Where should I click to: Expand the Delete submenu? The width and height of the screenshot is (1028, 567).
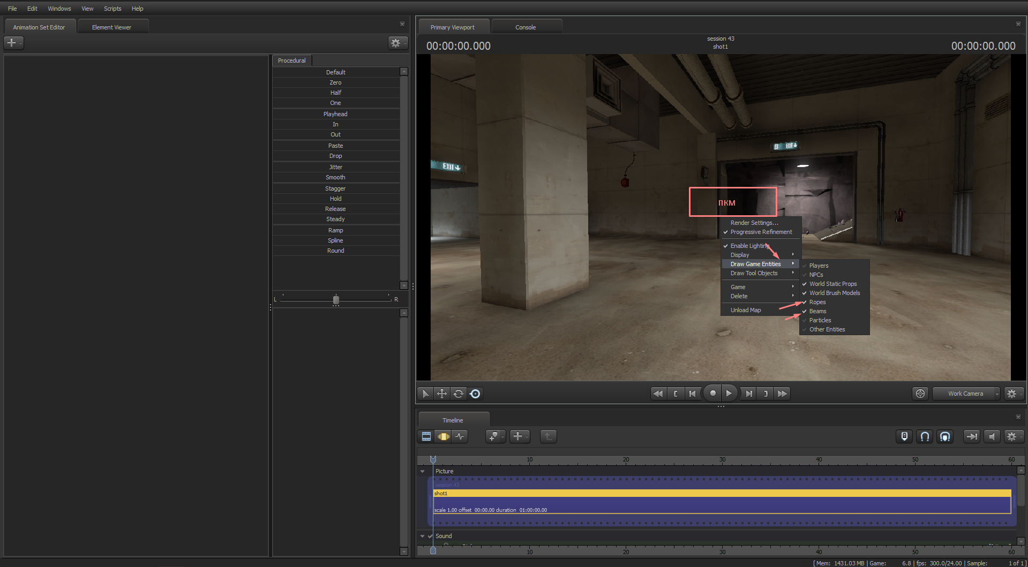tap(761, 296)
